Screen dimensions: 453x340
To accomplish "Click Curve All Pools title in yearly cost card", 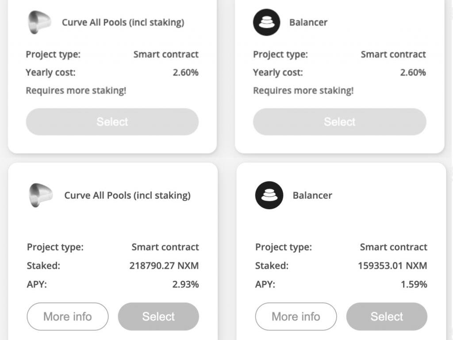I will (123, 22).
